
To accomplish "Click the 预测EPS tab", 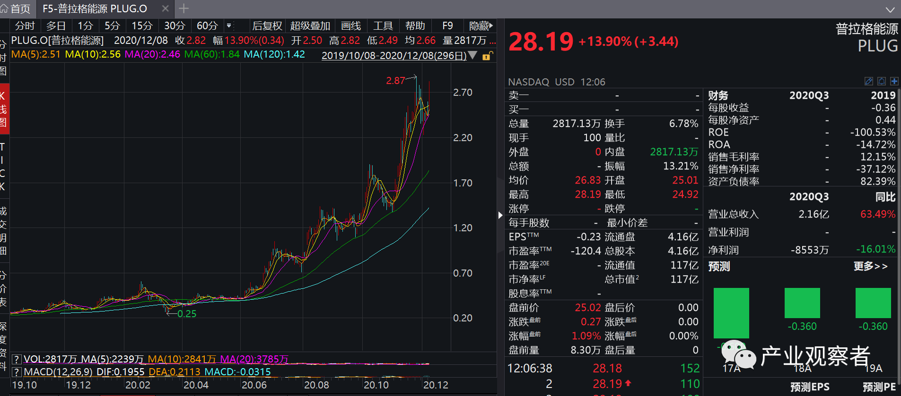I will coord(810,388).
